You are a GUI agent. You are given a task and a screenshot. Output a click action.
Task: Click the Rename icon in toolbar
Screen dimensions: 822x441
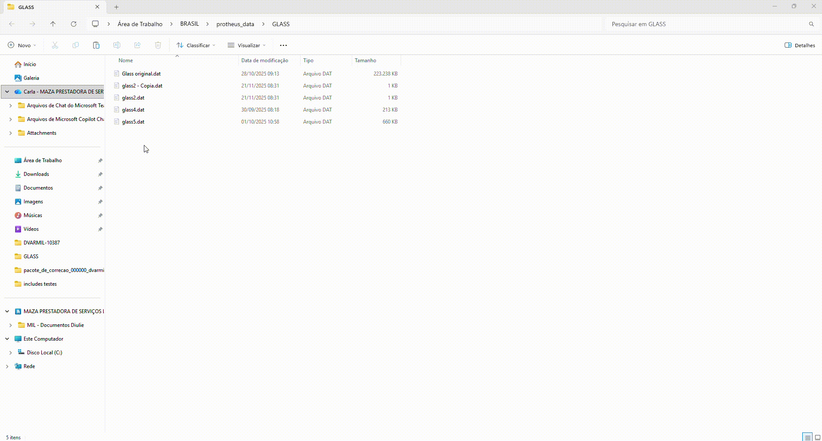pos(117,45)
